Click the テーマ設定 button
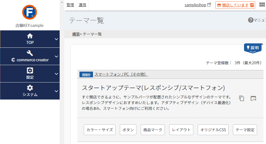Image resolution: width=266 pixels, height=144 pixels. click(245, 130)
